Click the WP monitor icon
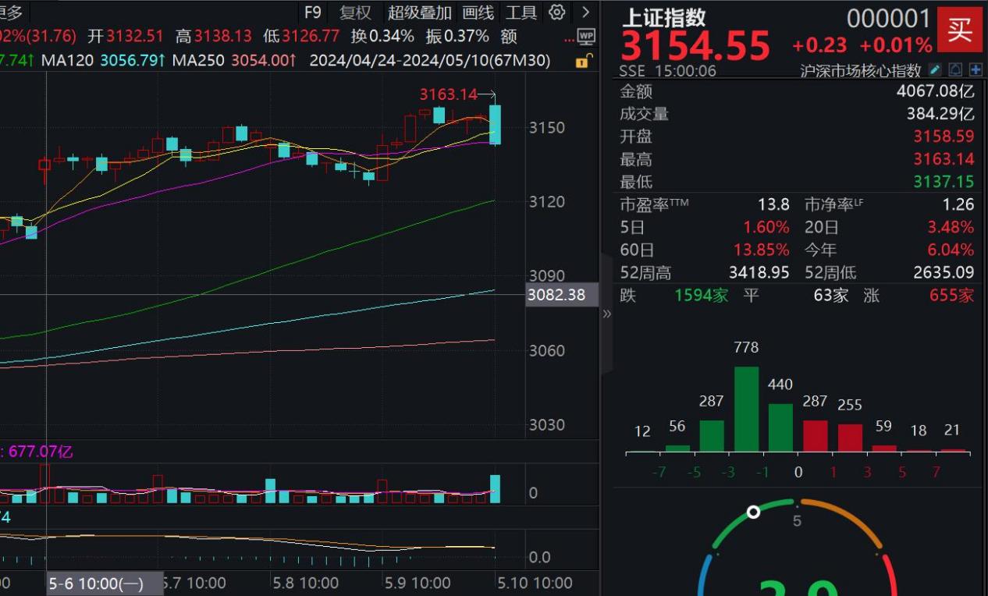 (585, 37)
